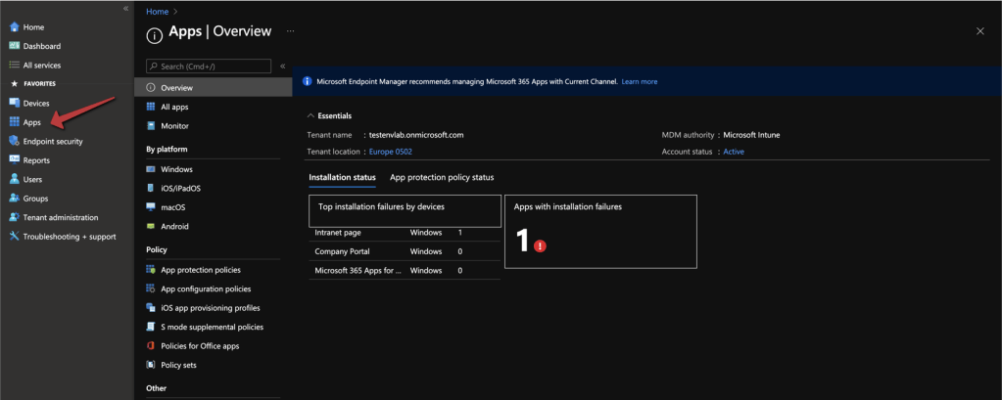Navigate to Home via breadcrumb
The height and width of the screenshot is (400, 1002).
tap(156, 10)
